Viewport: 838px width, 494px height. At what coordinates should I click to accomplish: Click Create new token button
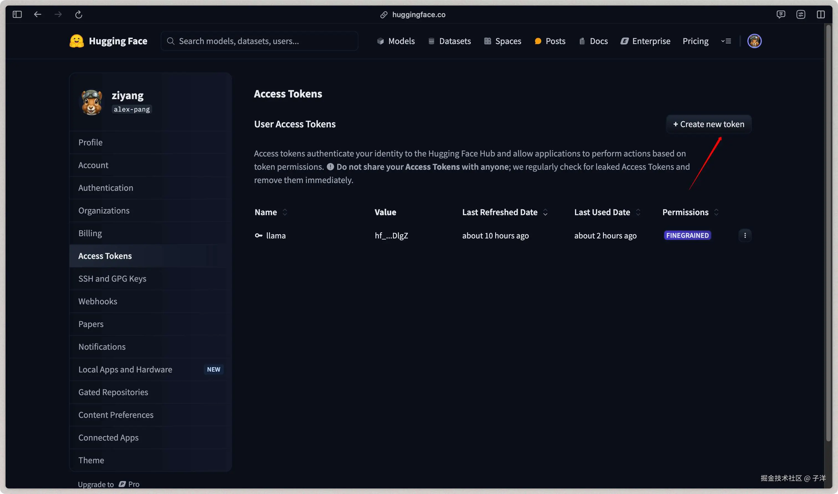point(708,124)
